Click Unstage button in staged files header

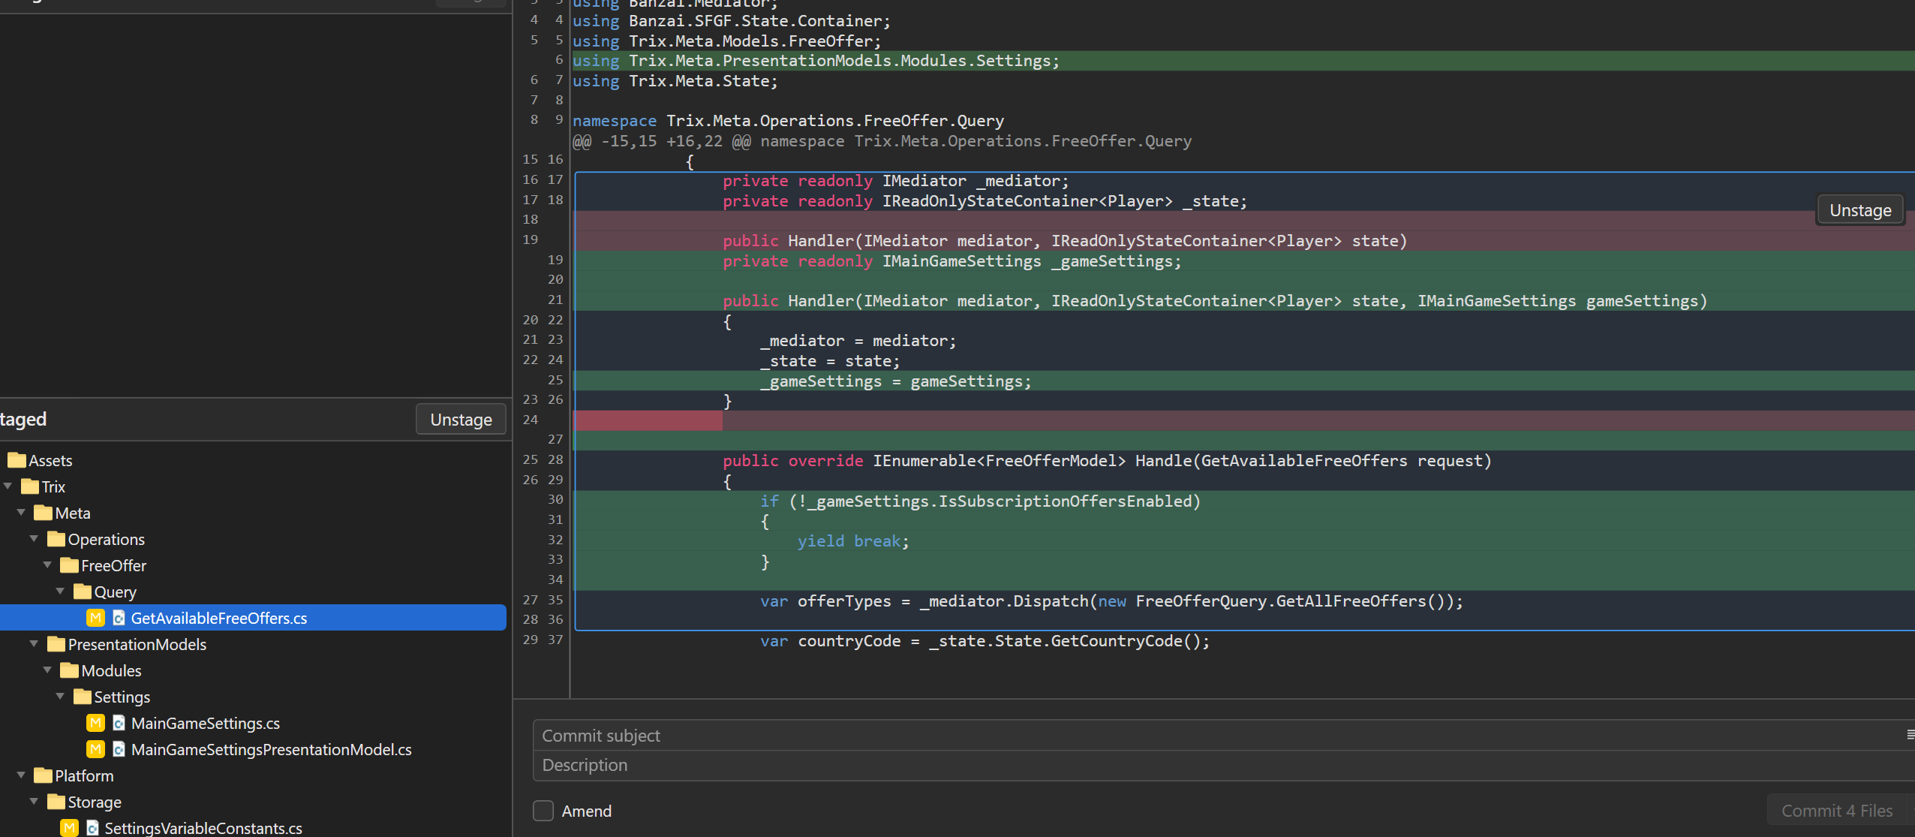tap(461, 420)
